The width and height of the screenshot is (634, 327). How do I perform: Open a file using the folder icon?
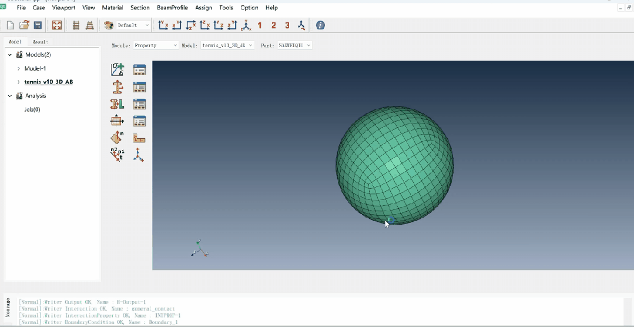[24, 25]
